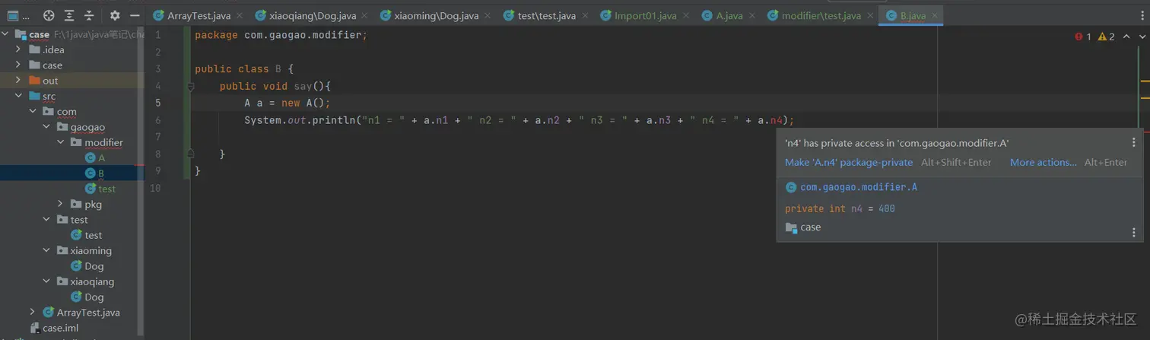Switch to the xiaoqiang\Dog.java tab
The height and width of the screenshot is (340, 1150).
(313, 15)
